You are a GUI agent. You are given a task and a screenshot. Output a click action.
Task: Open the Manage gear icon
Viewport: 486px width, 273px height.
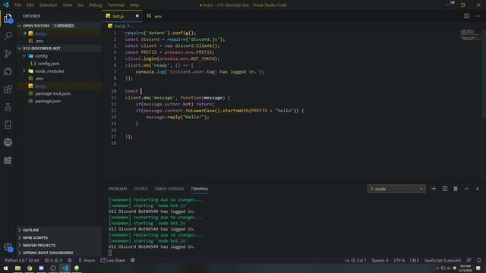click(x=8, y=247)
